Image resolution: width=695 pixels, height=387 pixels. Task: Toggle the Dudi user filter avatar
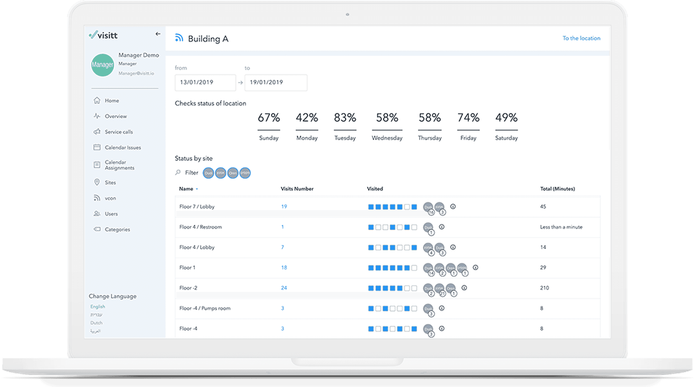coord(208,173)
